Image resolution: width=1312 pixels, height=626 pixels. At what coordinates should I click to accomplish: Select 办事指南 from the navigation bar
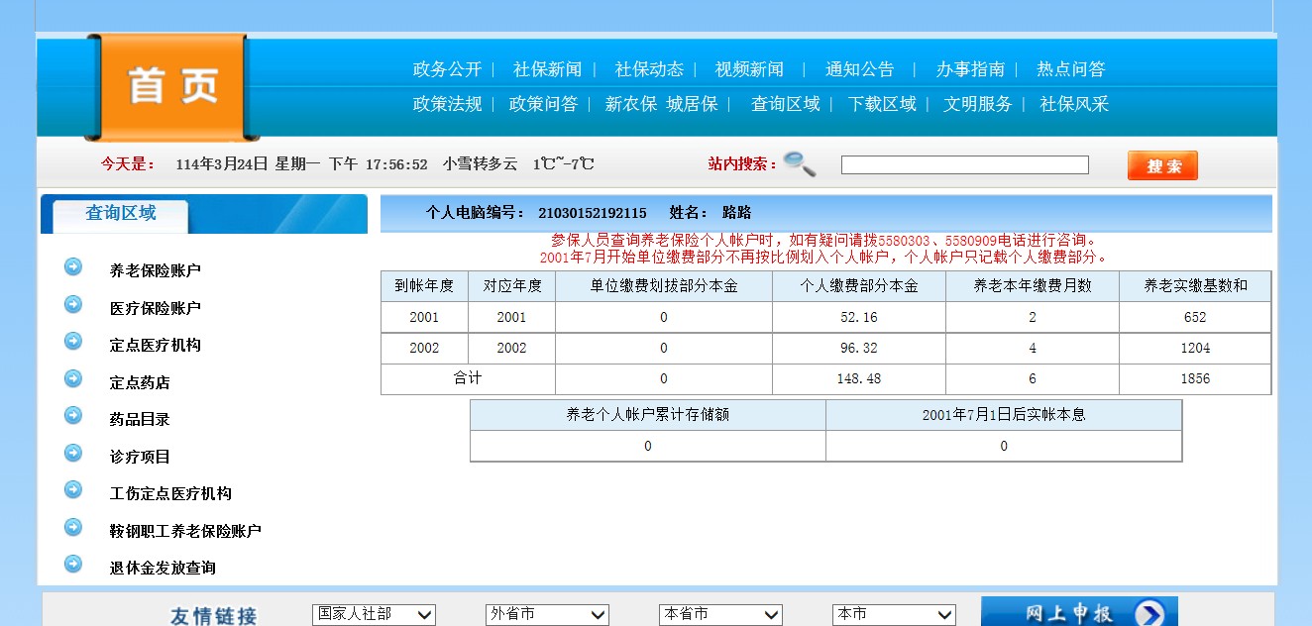[970, 69]
